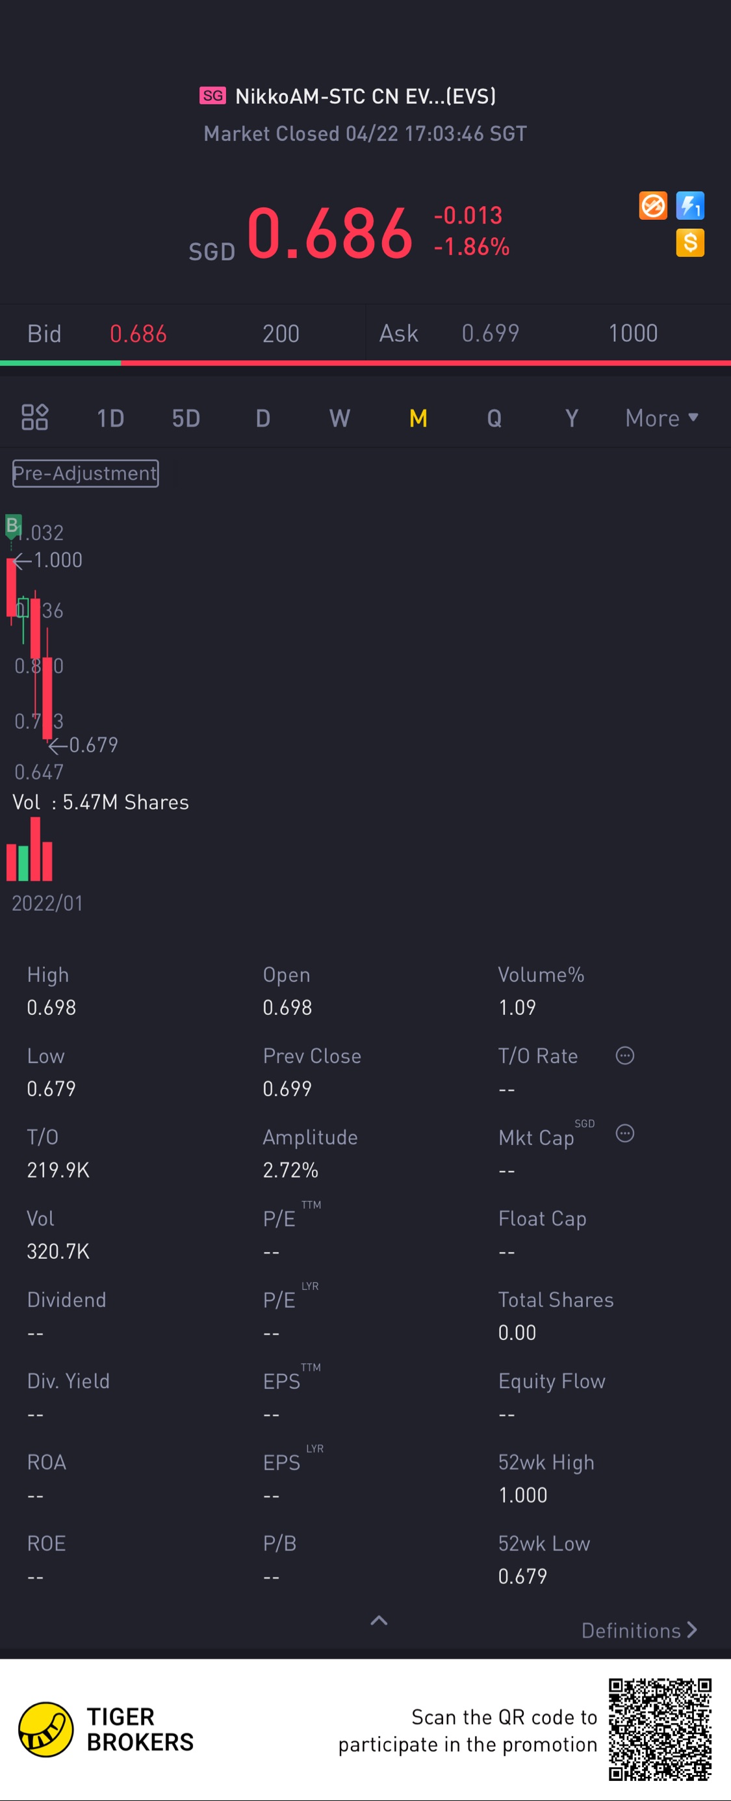Image resolution: width=731 pixels, height=1801 pixels.
Task: Open Mkt Cap info bubble icon
Action: [625, 1133]
